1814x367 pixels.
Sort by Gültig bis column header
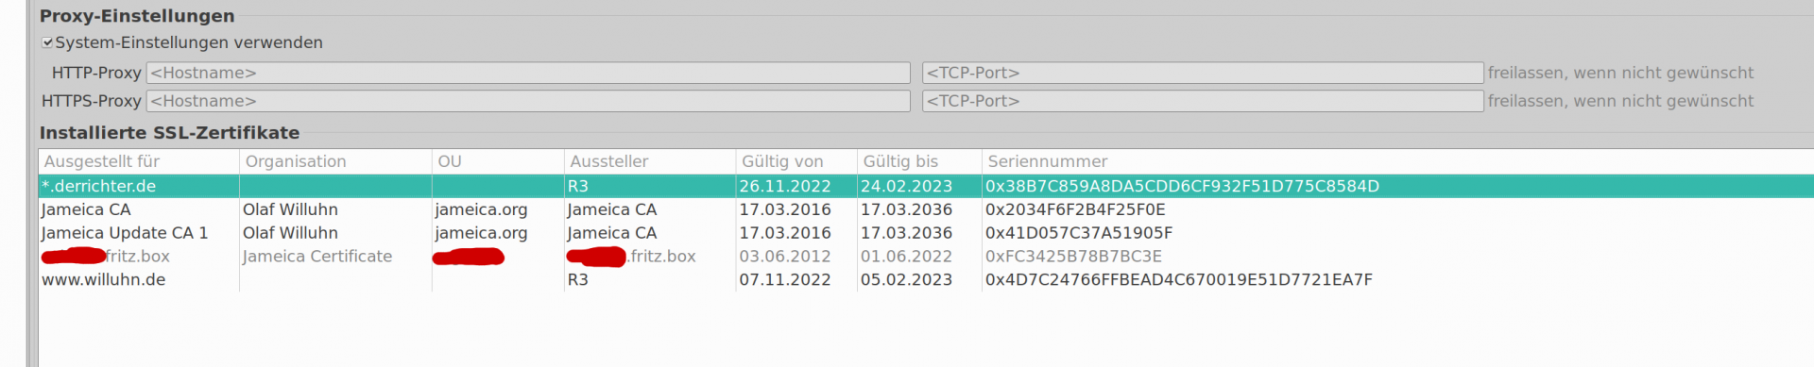[919, 161]
